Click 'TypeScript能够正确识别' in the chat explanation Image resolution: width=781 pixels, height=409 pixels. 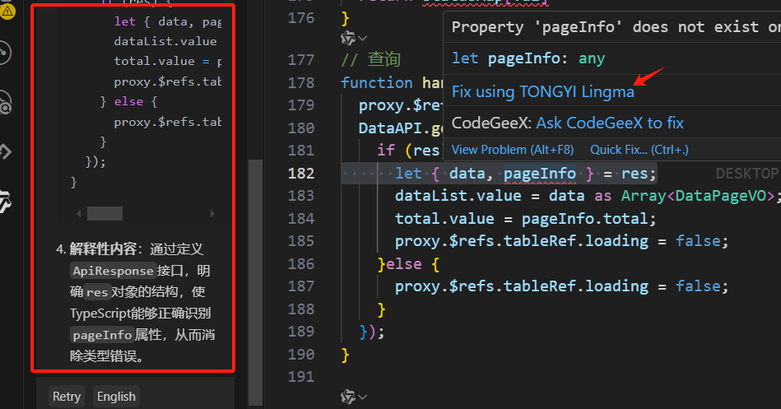pyautogui.click(x=141, y=314)
